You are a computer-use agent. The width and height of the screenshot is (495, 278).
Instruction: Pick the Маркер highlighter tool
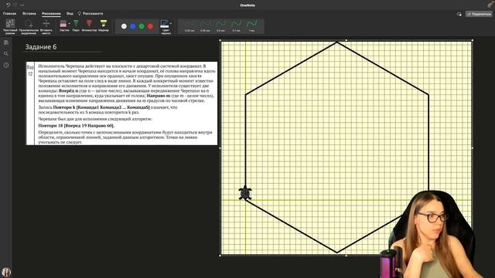[104, 25]
